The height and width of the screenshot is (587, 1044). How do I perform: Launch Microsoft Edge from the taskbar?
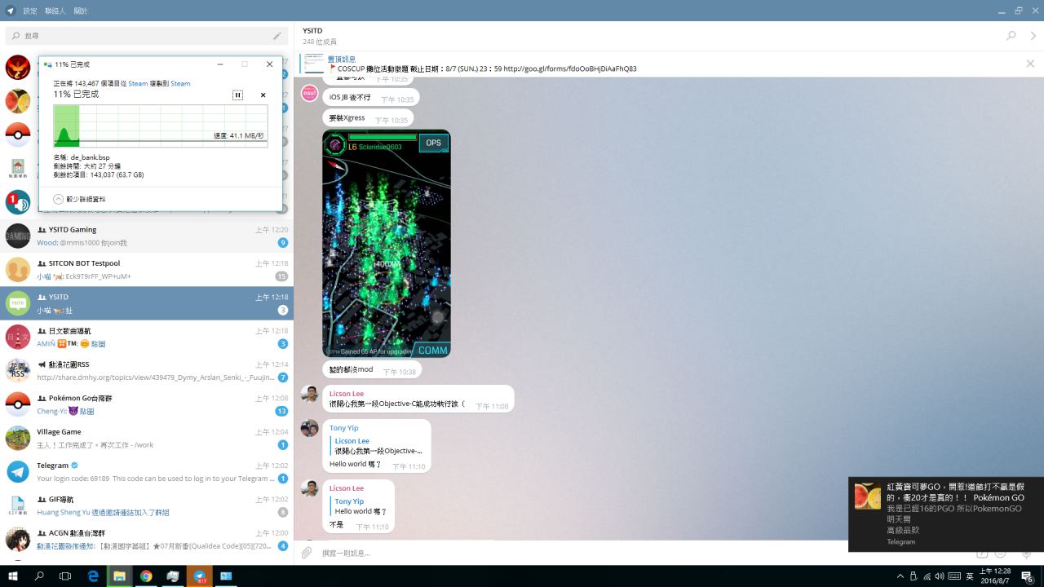pos(93,576)
